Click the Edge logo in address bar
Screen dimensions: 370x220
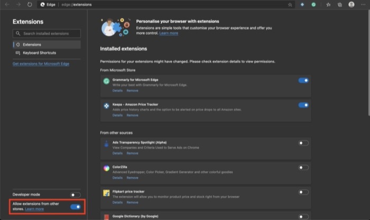coord(42,4)
